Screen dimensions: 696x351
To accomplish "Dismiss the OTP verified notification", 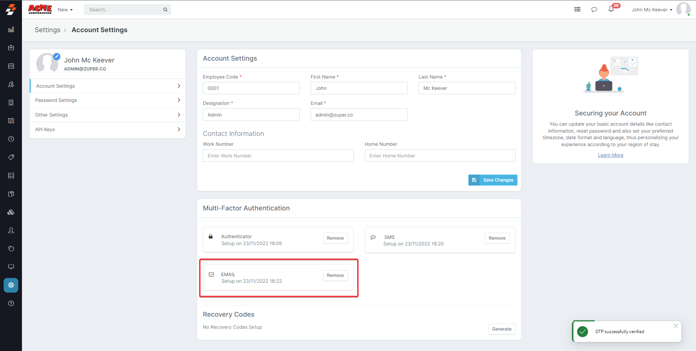I will pos(676,326).
